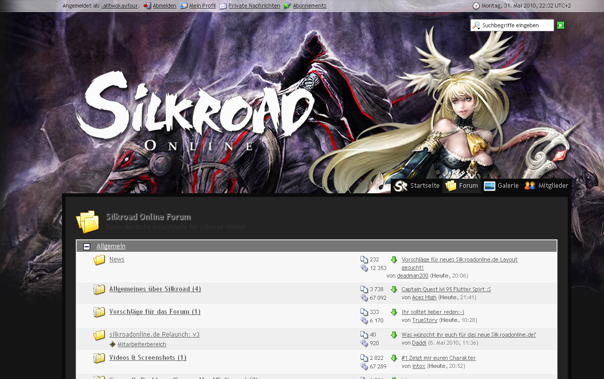Image resolution: width=604 pixels, height=379 pixels.
Task: Open the Mein Profil link
Action: click(x=202, y=6)
